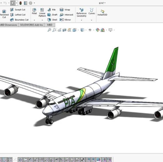Select the Draft feature

[52, 15]
